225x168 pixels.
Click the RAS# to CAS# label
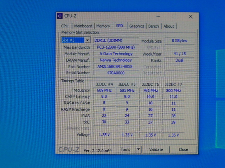pyautogui.click(x=77, y=103)
